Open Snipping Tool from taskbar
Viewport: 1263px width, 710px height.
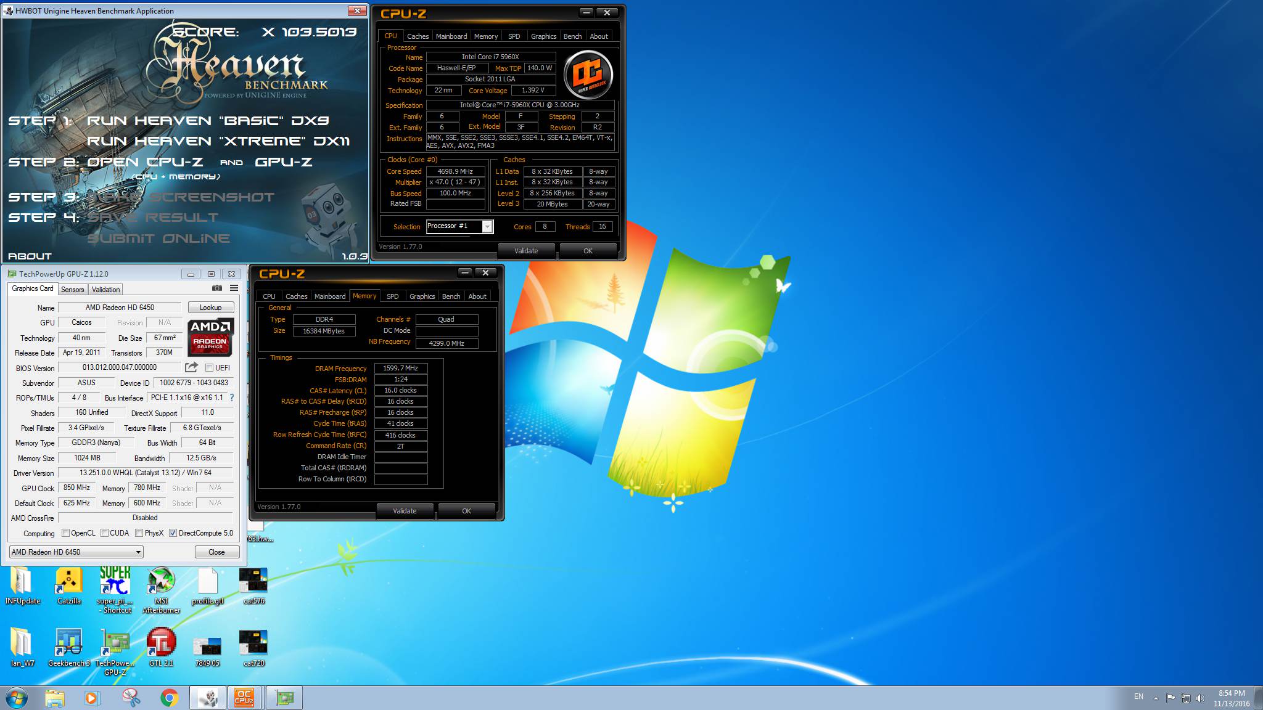click(131, 698)
